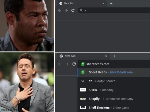150x112 pixels.
Task: Click the Shell Shockers game icon
Action: point(83,108)
